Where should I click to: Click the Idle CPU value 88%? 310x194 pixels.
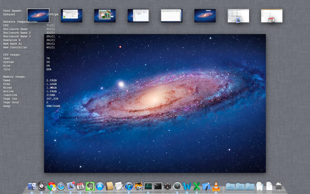point(49,69)
